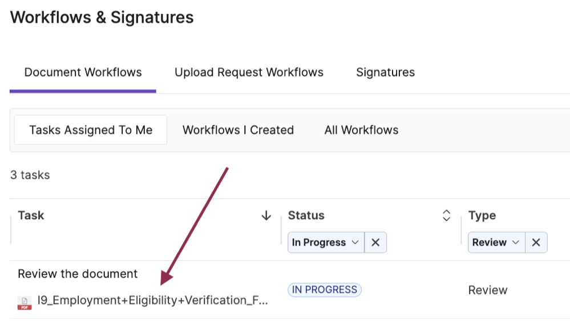Go to the Signatures tab

(385, 73)
